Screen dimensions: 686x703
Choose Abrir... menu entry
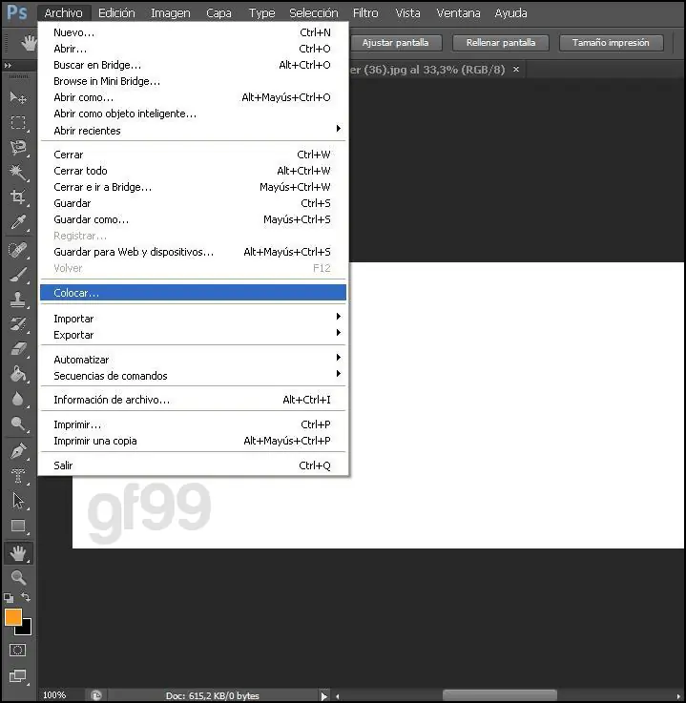(x=193, y=49)
